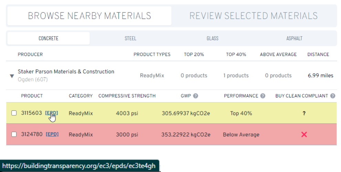Open the EPD link for product 3115603

[x=51, y=113]
